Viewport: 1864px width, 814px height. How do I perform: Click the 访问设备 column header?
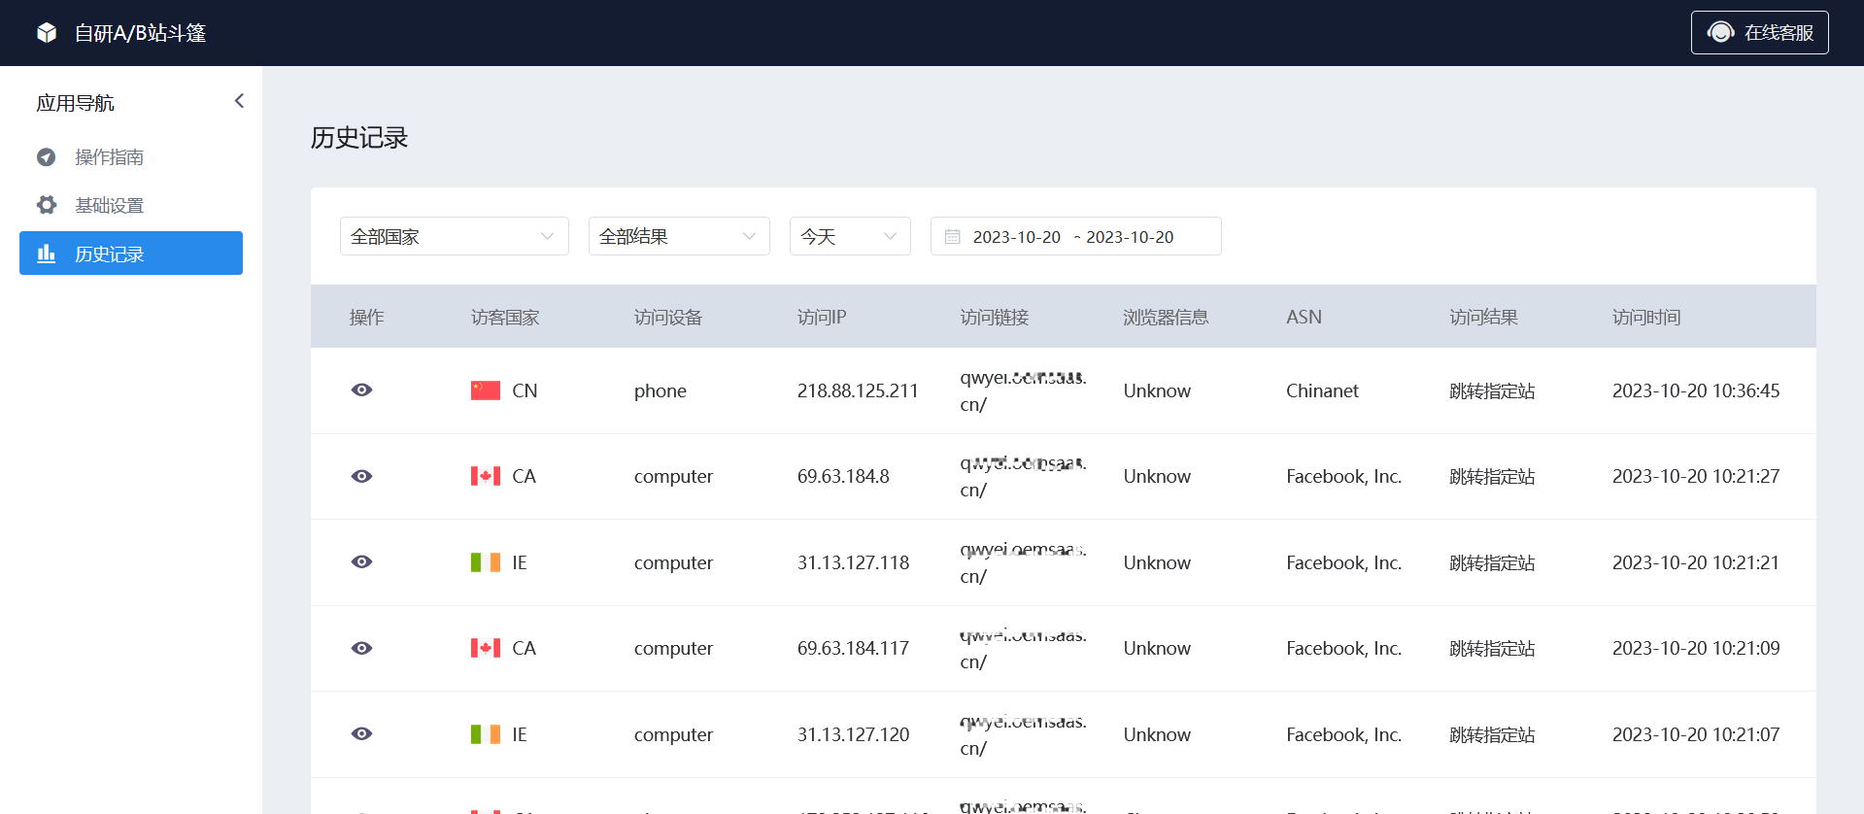click(668, 317)
